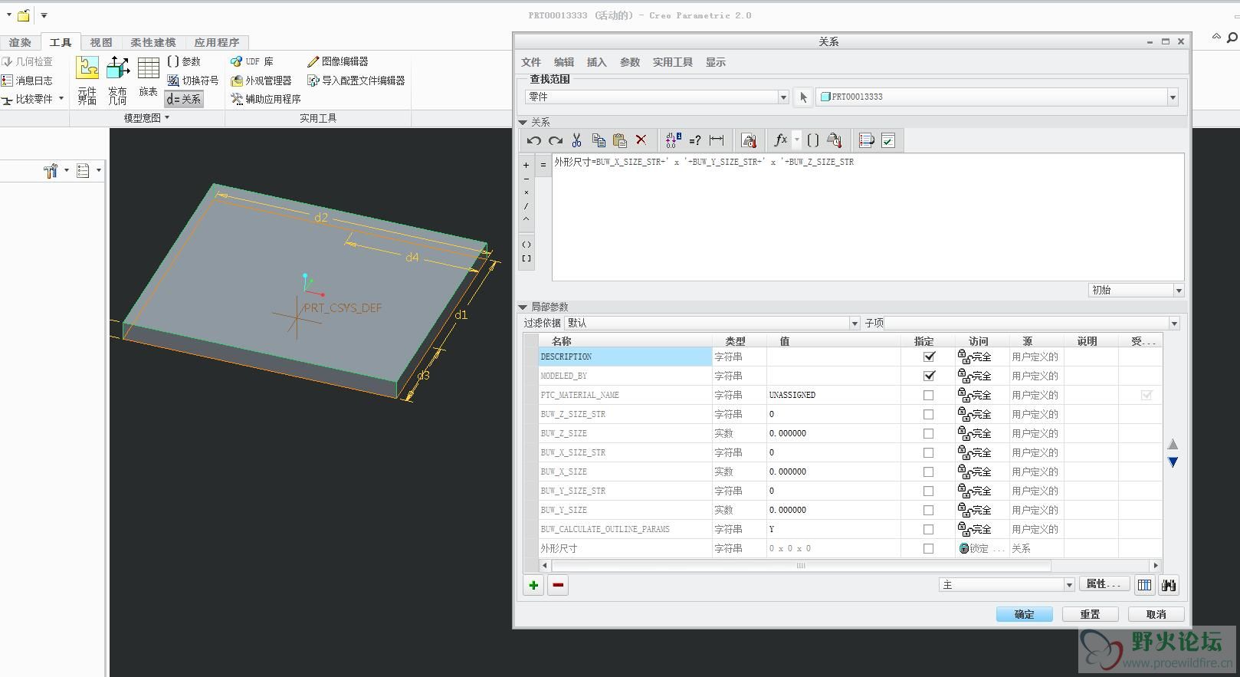Open the 编辑 menu in relations dialog

point(564,62)
